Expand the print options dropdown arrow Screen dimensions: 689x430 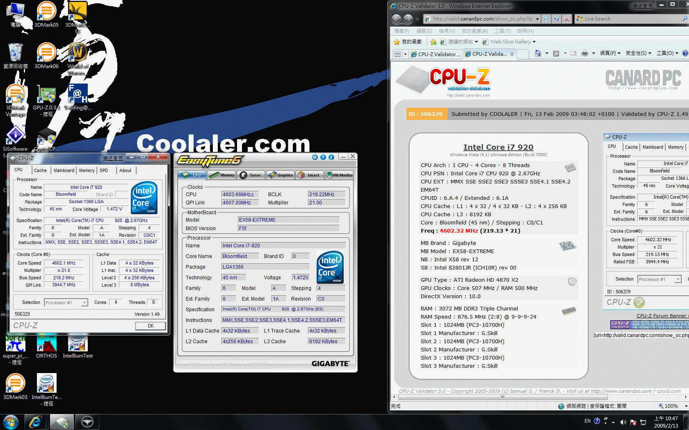[x=593, y=53]
